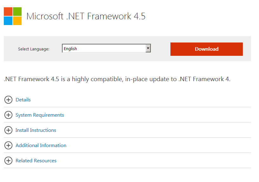This screenshot has height=182, width=259.
Task: Click the plus icon beside System Requirements
Action: tap(9, 115)
